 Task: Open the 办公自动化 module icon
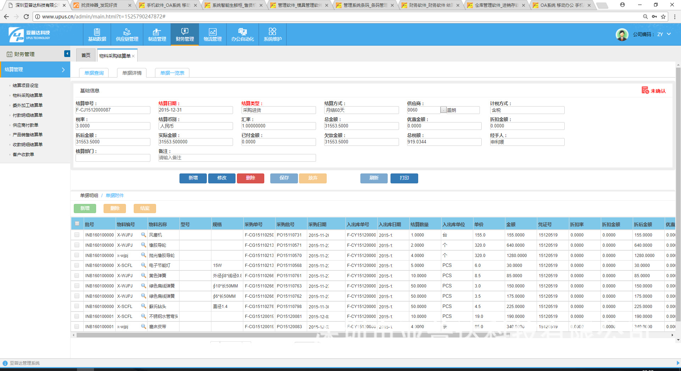point(242,34)
